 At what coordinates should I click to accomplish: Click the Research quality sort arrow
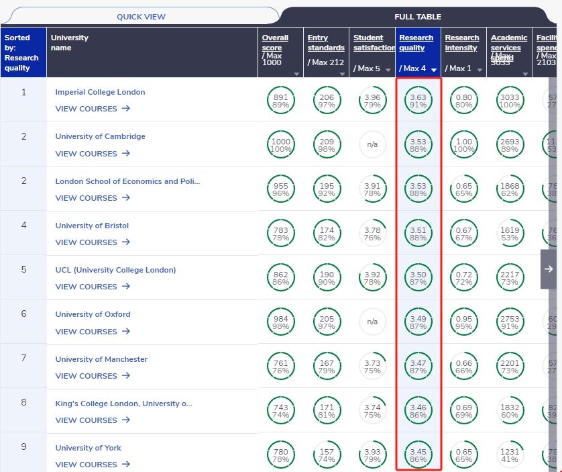[x=434, y=70]
